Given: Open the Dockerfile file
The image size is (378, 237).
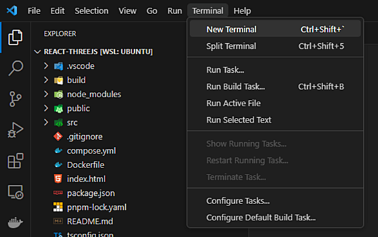Looking at the screenshot, I should [x=86, y=165].
